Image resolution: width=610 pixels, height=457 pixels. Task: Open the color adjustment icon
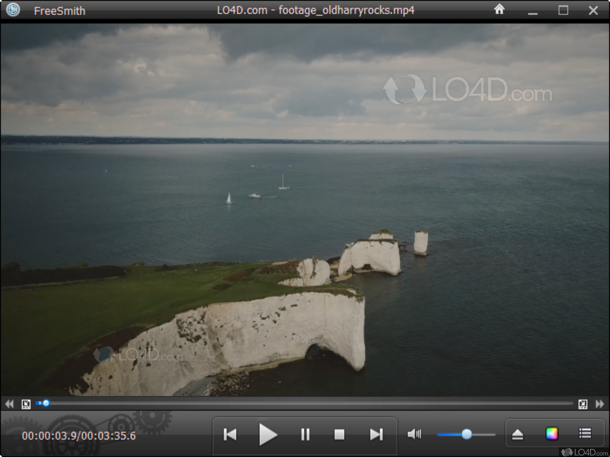[552, 434]
